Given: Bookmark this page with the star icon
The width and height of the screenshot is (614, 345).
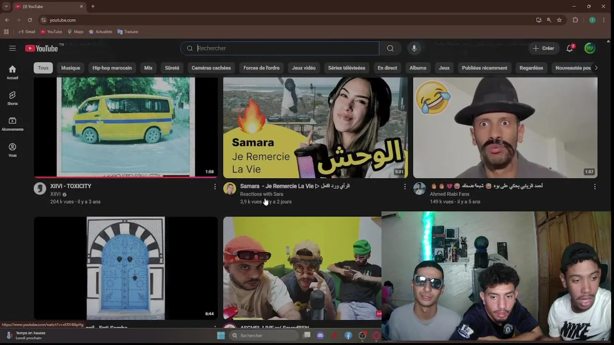Looking at the screenshot, I should click(559, 20).
